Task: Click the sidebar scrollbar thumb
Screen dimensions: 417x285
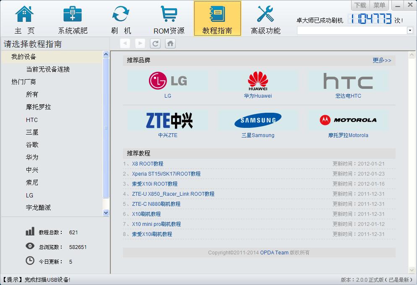Action: pyautogui.click(x=106, y=128)
